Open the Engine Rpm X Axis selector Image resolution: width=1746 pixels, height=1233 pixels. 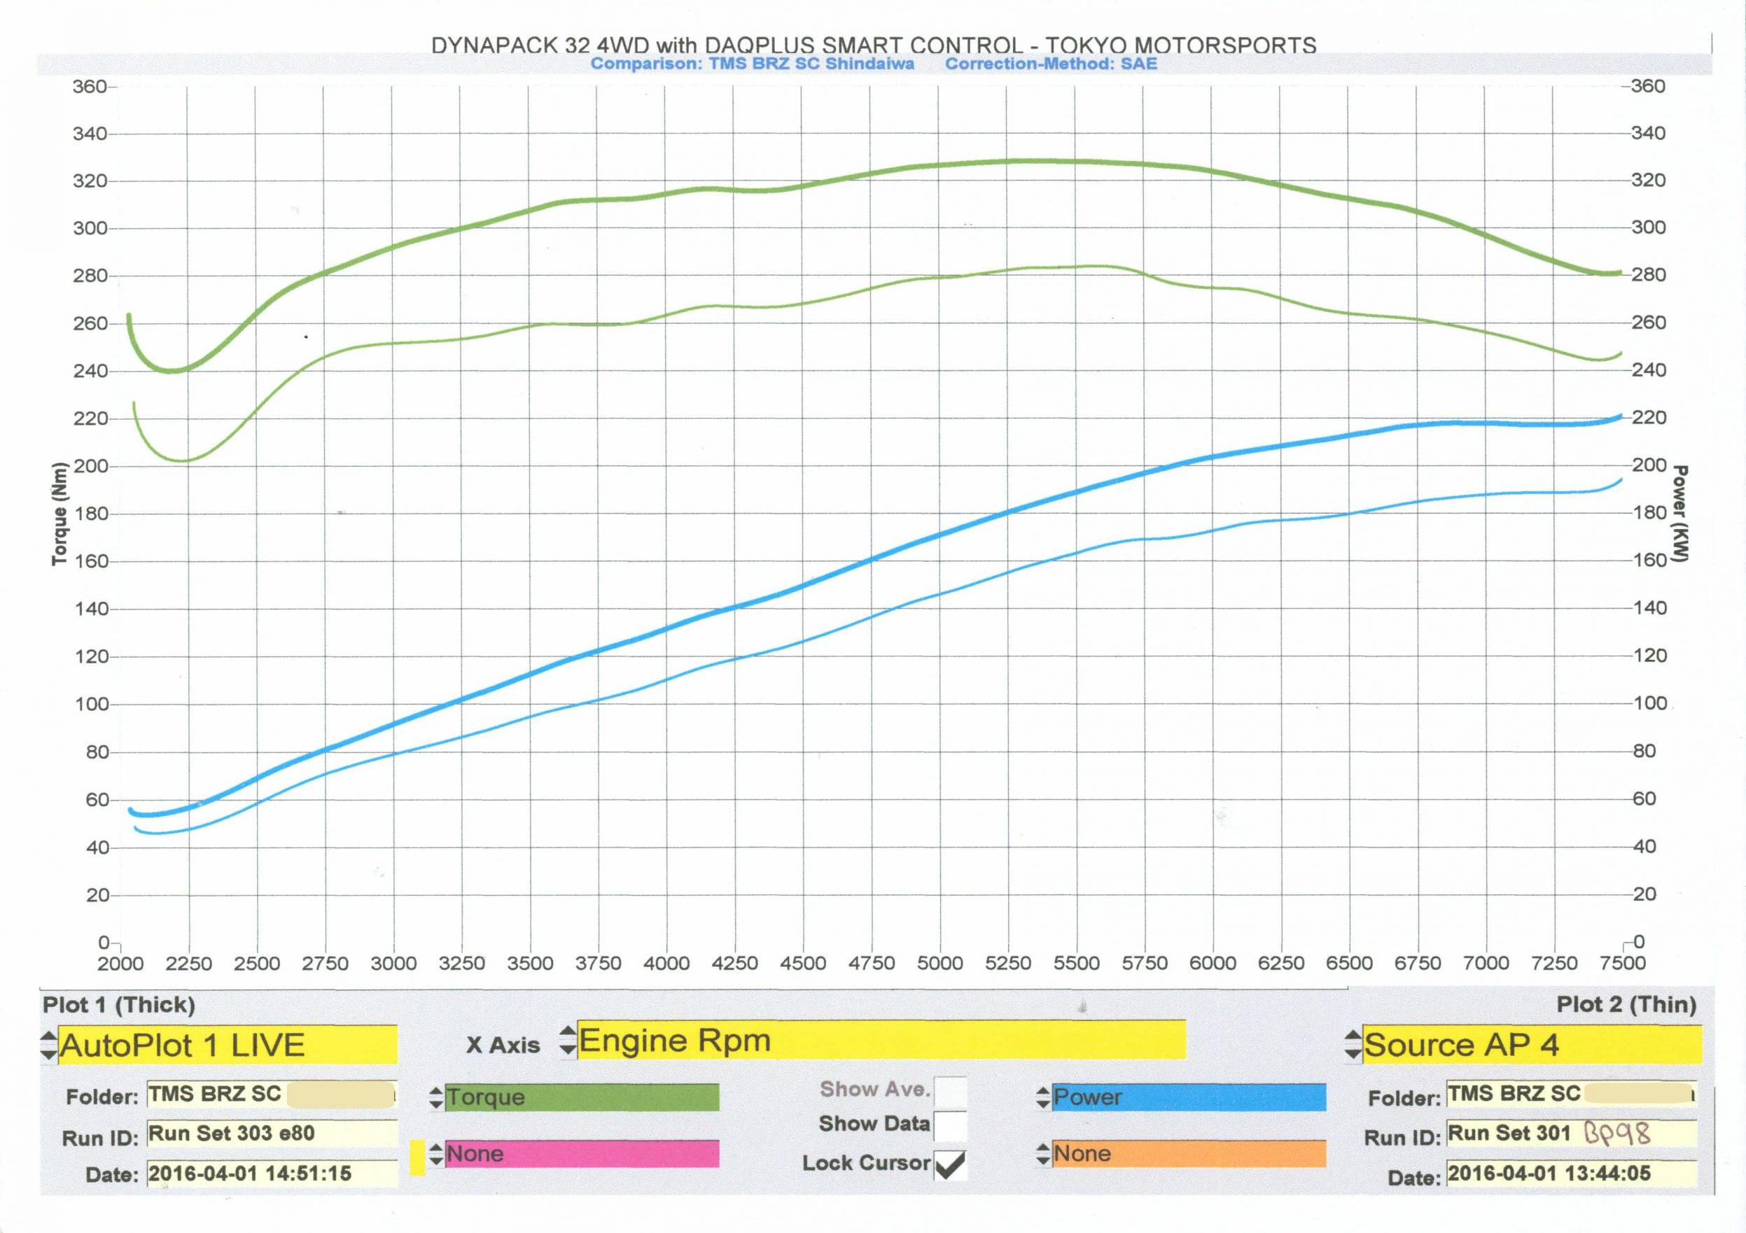click(x=881, y=1040)
